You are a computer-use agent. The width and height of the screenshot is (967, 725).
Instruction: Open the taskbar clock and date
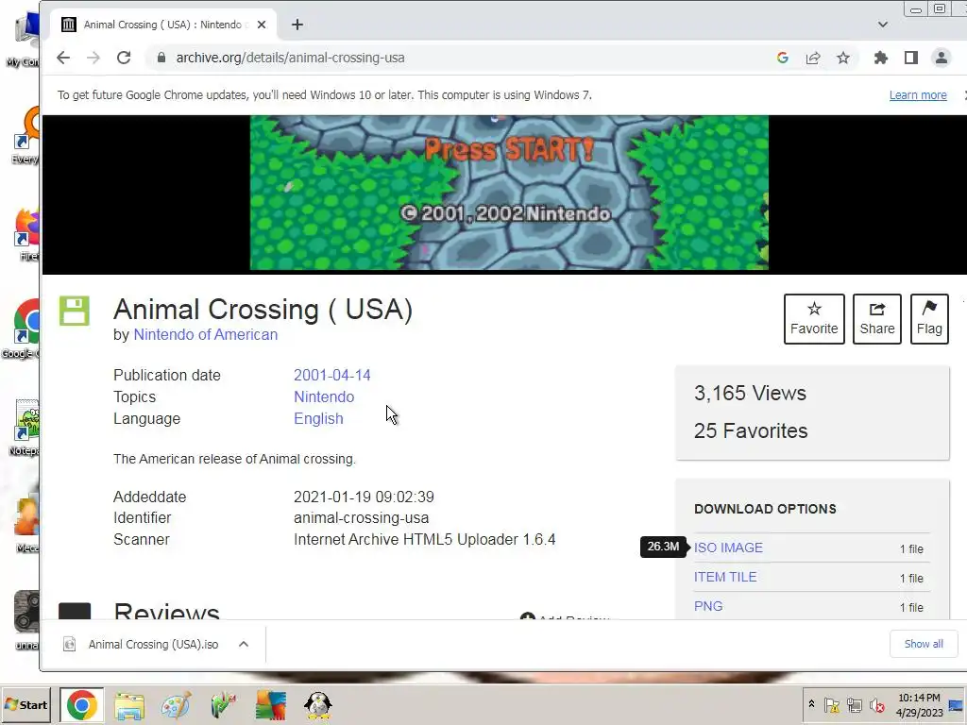click(919, 704)
